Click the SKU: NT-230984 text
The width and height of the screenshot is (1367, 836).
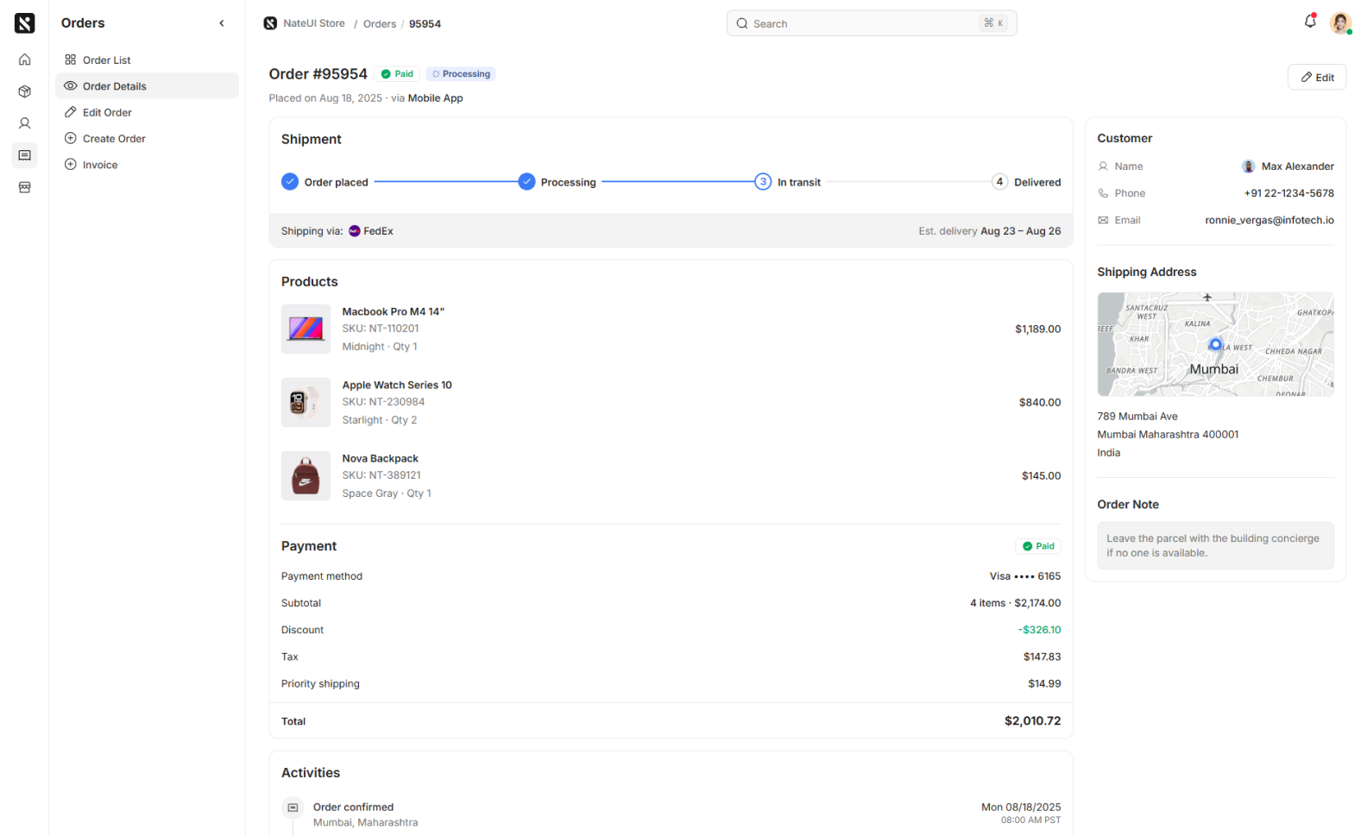tap(383, 402)
